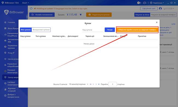Image resolution: width=178 pixels, height=107 pixels.
Task: Open CloudPhone environment cloud icon
Action: (5, 34)
